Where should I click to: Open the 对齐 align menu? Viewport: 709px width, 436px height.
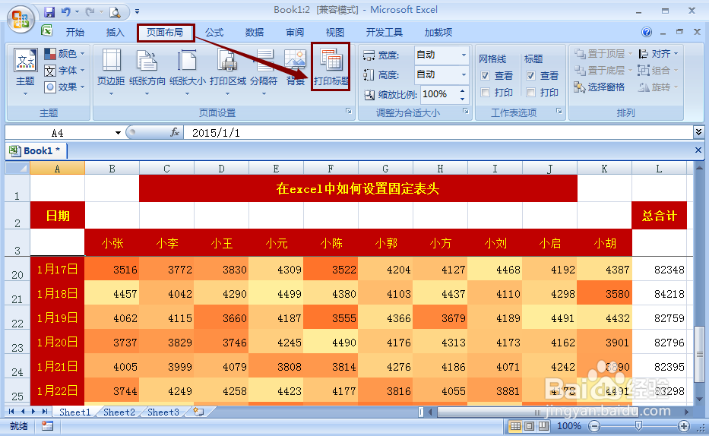658,54
